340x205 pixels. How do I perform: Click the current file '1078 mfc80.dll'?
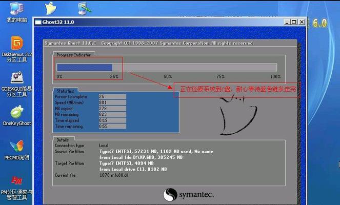point(114,175)
